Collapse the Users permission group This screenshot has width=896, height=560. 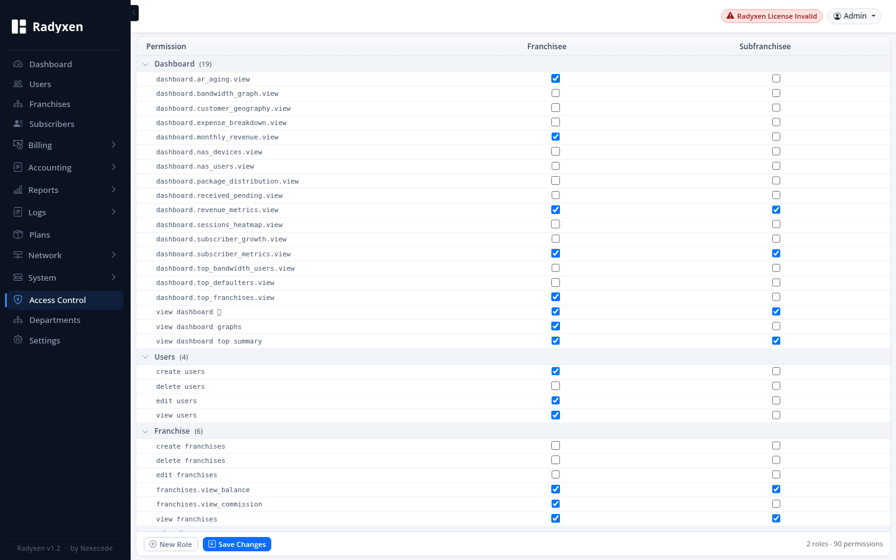[146, 357]
